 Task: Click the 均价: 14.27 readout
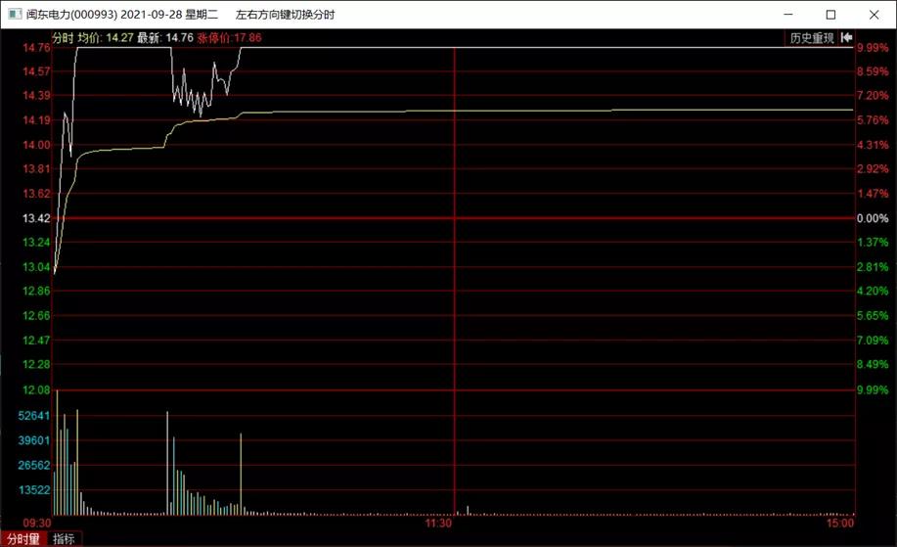pos(106,38)
